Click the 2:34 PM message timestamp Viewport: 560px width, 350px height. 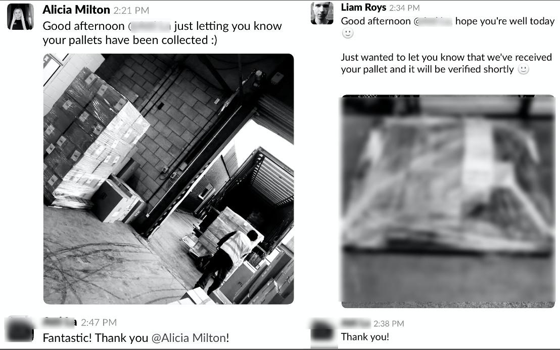404,8
